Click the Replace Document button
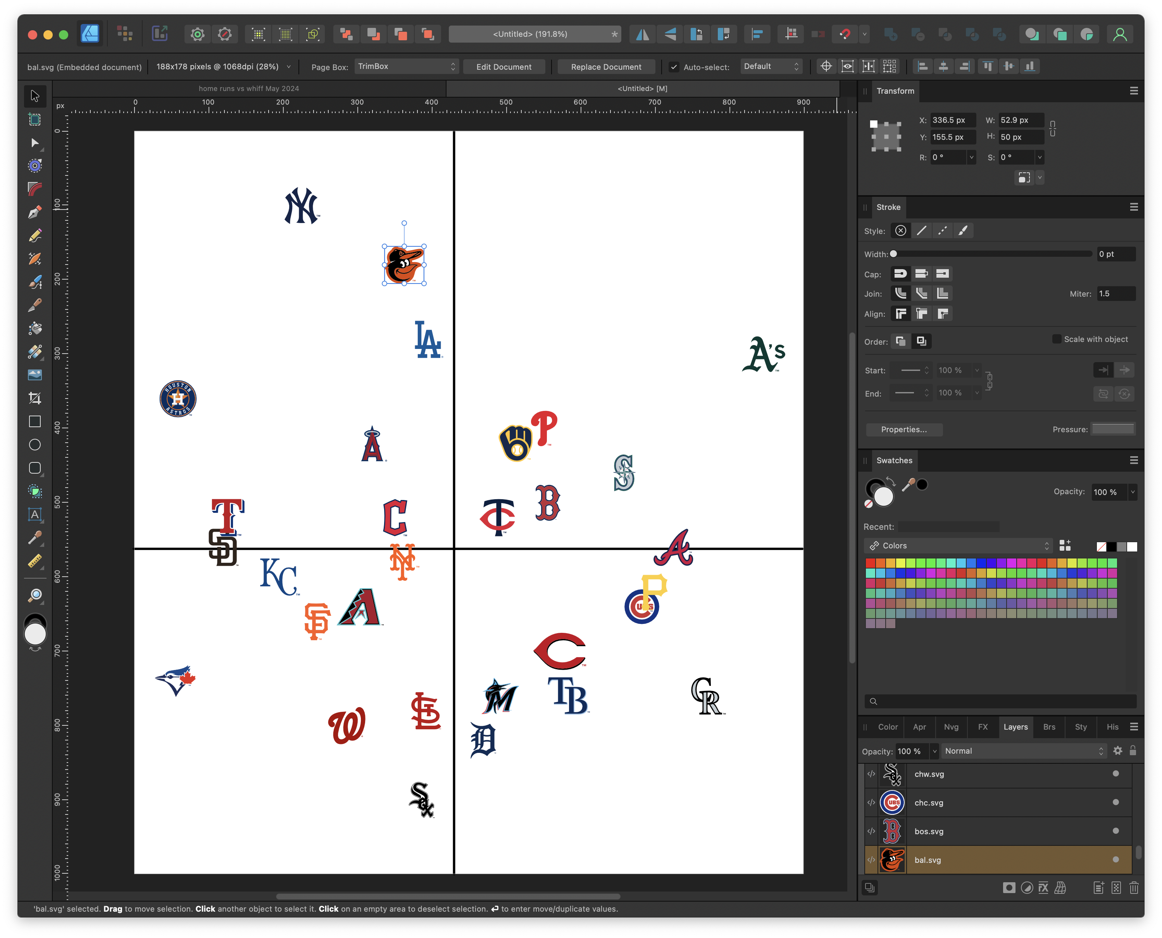The height and width of the screenshot is (938, 1162). pyautogui.click(x=605, y=67)
